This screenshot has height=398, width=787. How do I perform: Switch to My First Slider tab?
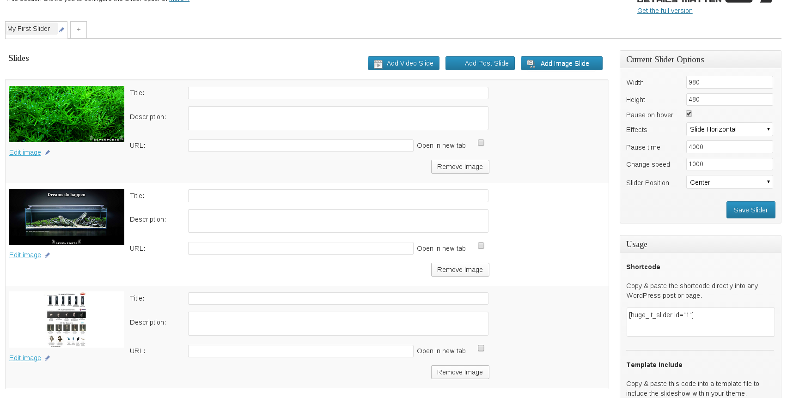coord(29,29)
